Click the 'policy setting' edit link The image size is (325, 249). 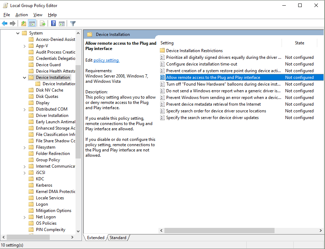click(x=106, y=60)
